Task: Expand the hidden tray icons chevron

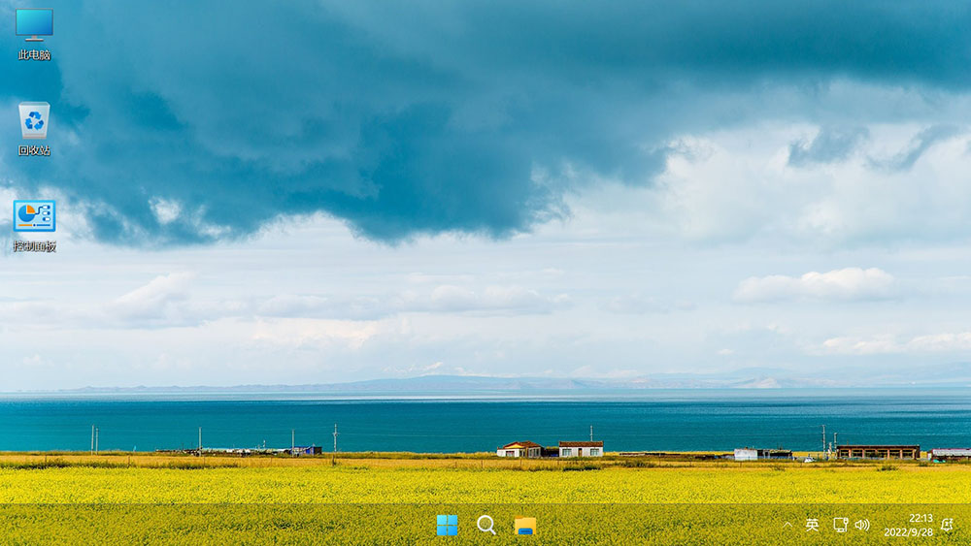Action: pos(787,525)
